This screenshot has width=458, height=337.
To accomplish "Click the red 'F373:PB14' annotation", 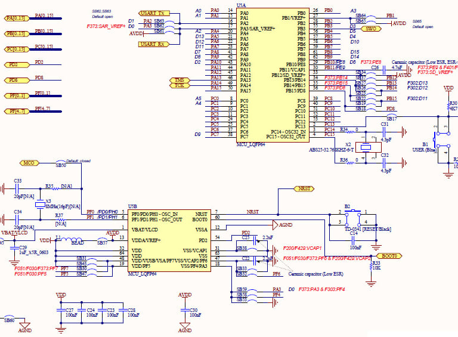I will pos(336,78).
